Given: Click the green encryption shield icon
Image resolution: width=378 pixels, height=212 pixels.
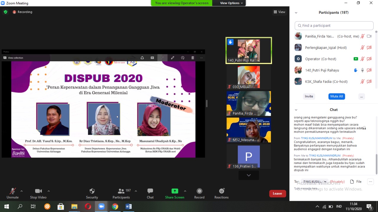Looking at the screenshot, I should click(x=6, y=12).
